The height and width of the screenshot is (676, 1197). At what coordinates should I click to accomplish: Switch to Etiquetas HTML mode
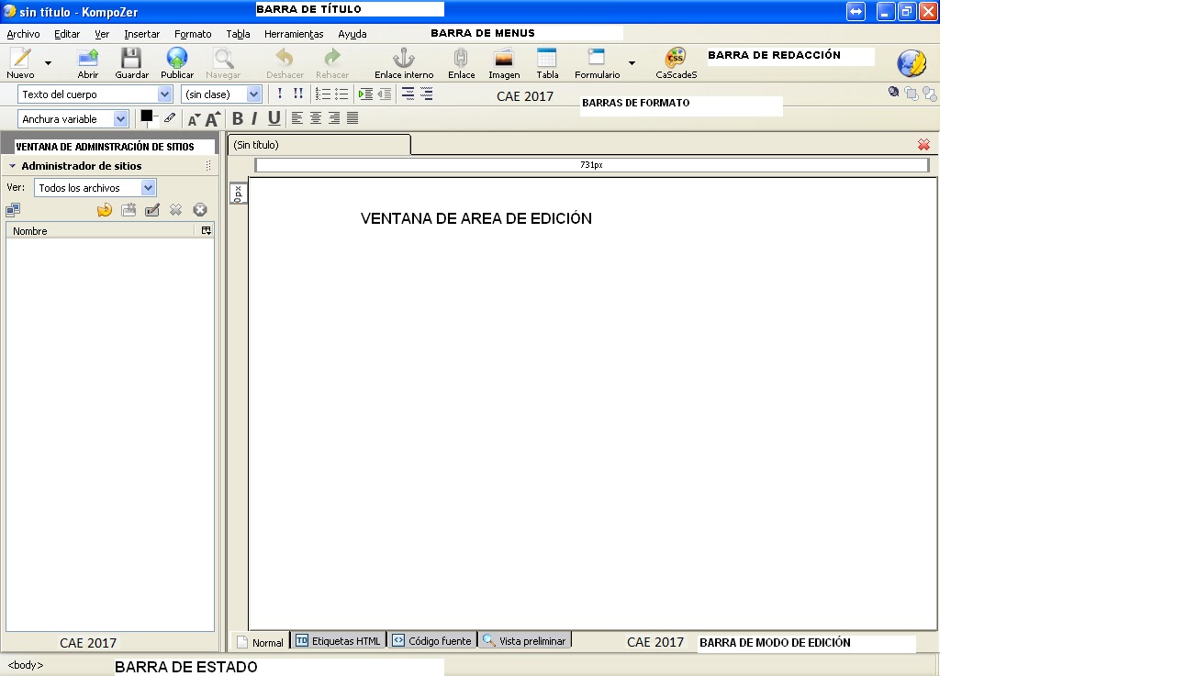pos(338,640)
